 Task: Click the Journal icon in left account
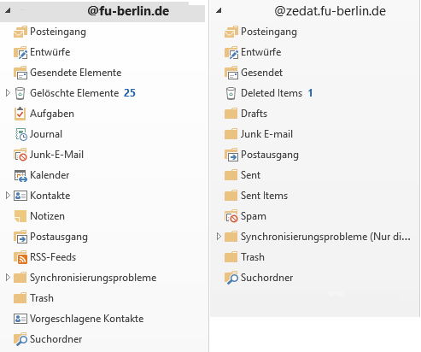click(20, 134)
